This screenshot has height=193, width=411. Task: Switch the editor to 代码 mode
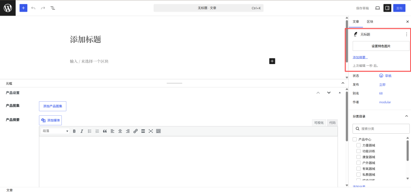(332, 123)
